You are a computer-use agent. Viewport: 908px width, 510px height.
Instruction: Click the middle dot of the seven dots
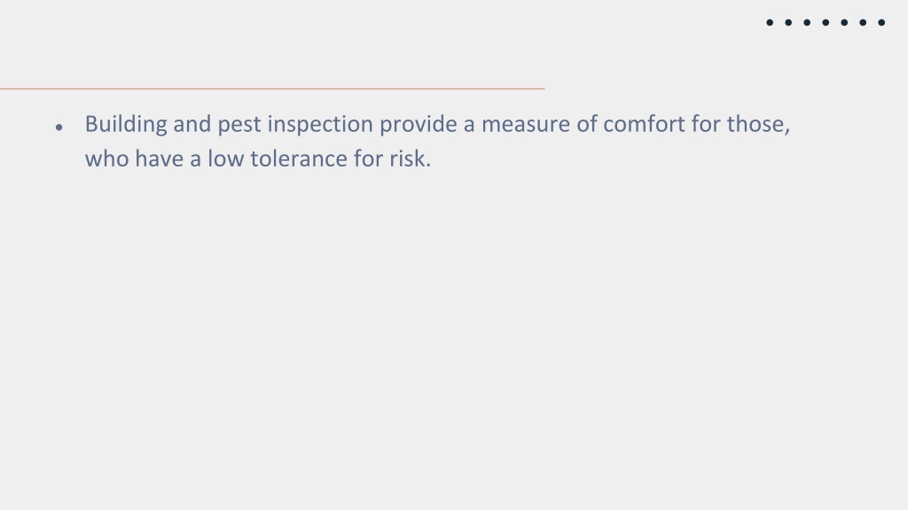tap(826, 22)
